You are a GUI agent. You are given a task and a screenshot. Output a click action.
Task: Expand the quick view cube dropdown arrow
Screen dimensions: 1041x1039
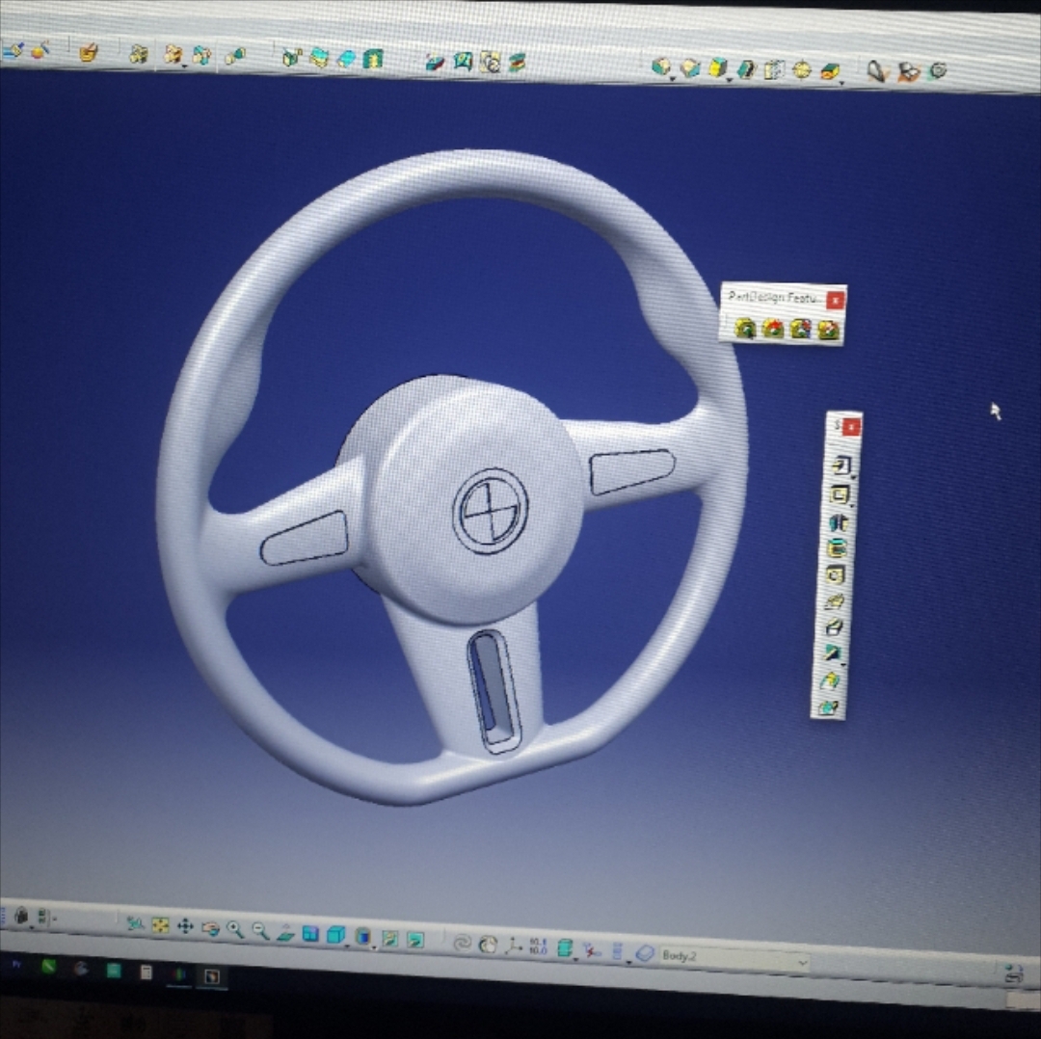click(347, 946)
